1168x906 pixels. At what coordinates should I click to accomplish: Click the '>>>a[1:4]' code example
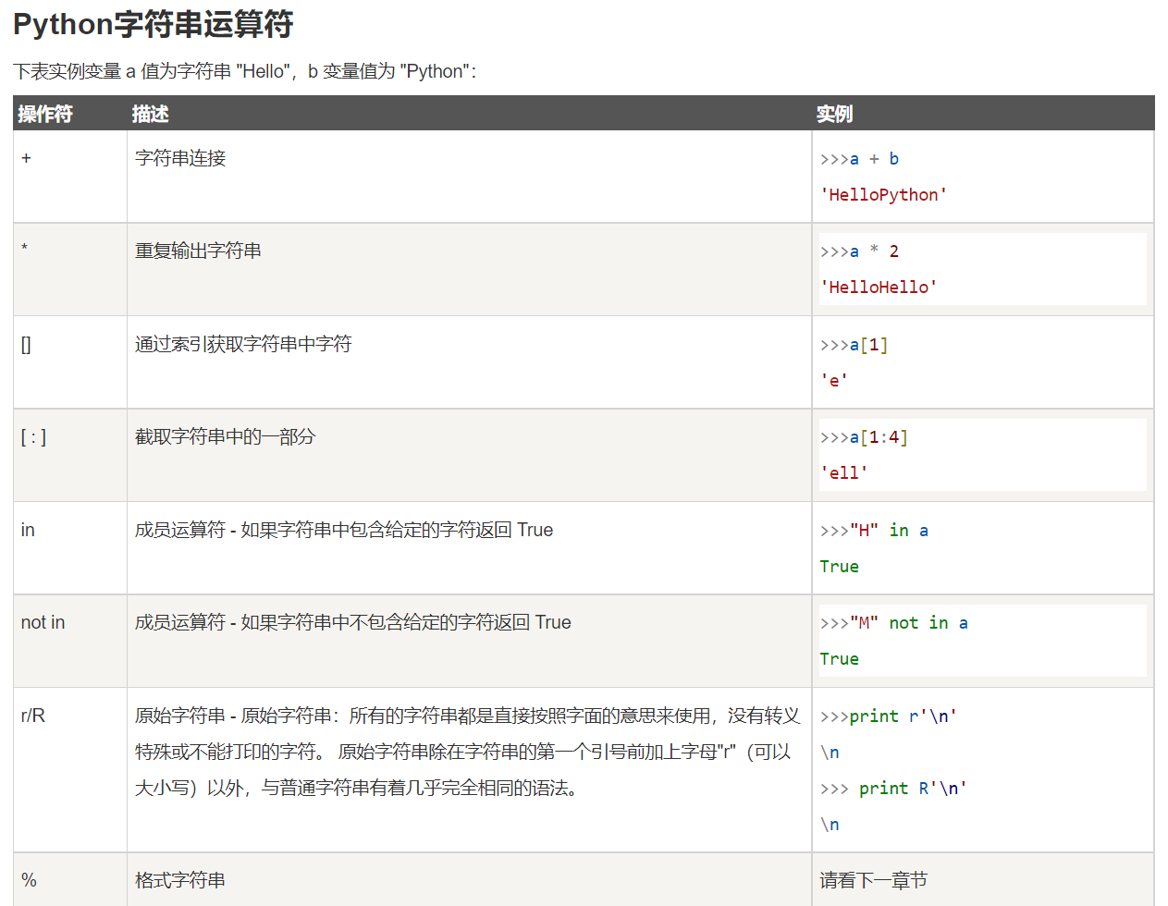pos(864,437)
